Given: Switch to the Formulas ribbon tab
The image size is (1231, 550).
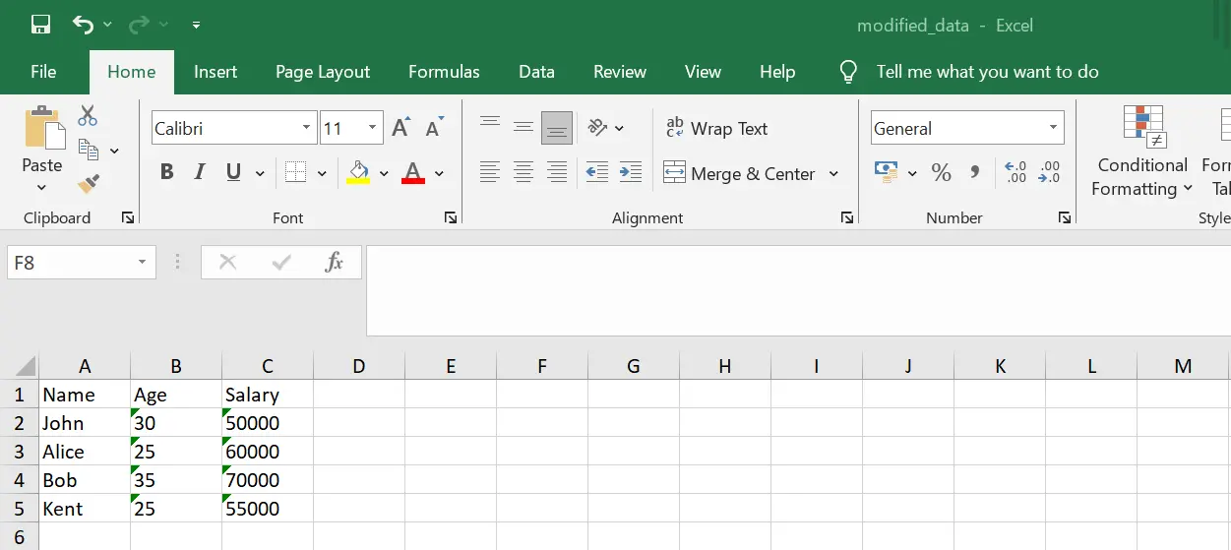Looking at the screenshot, I should tap(444, 72).
